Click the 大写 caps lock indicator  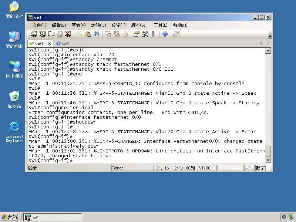(249, 168)
